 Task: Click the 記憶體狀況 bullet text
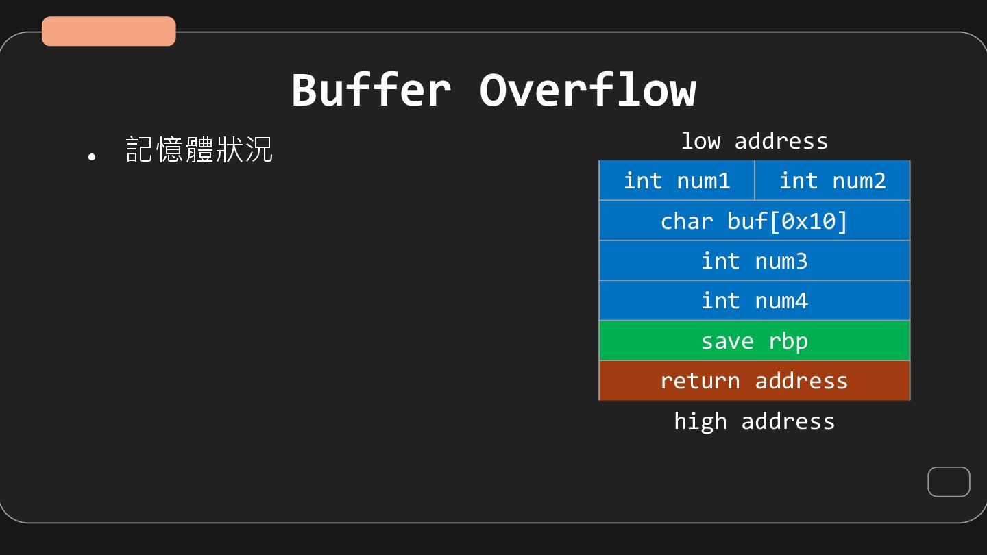(199, 149)
